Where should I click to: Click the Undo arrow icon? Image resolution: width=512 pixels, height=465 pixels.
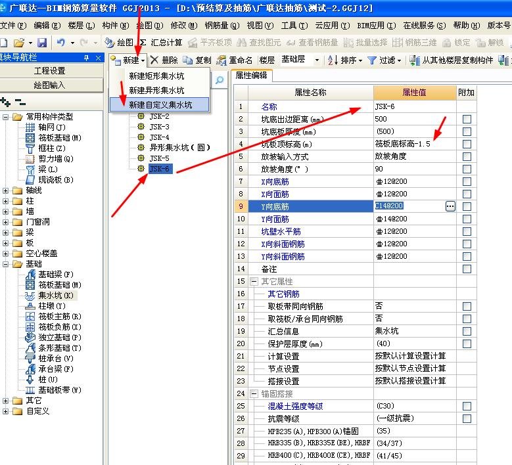(x=60, y=43)
